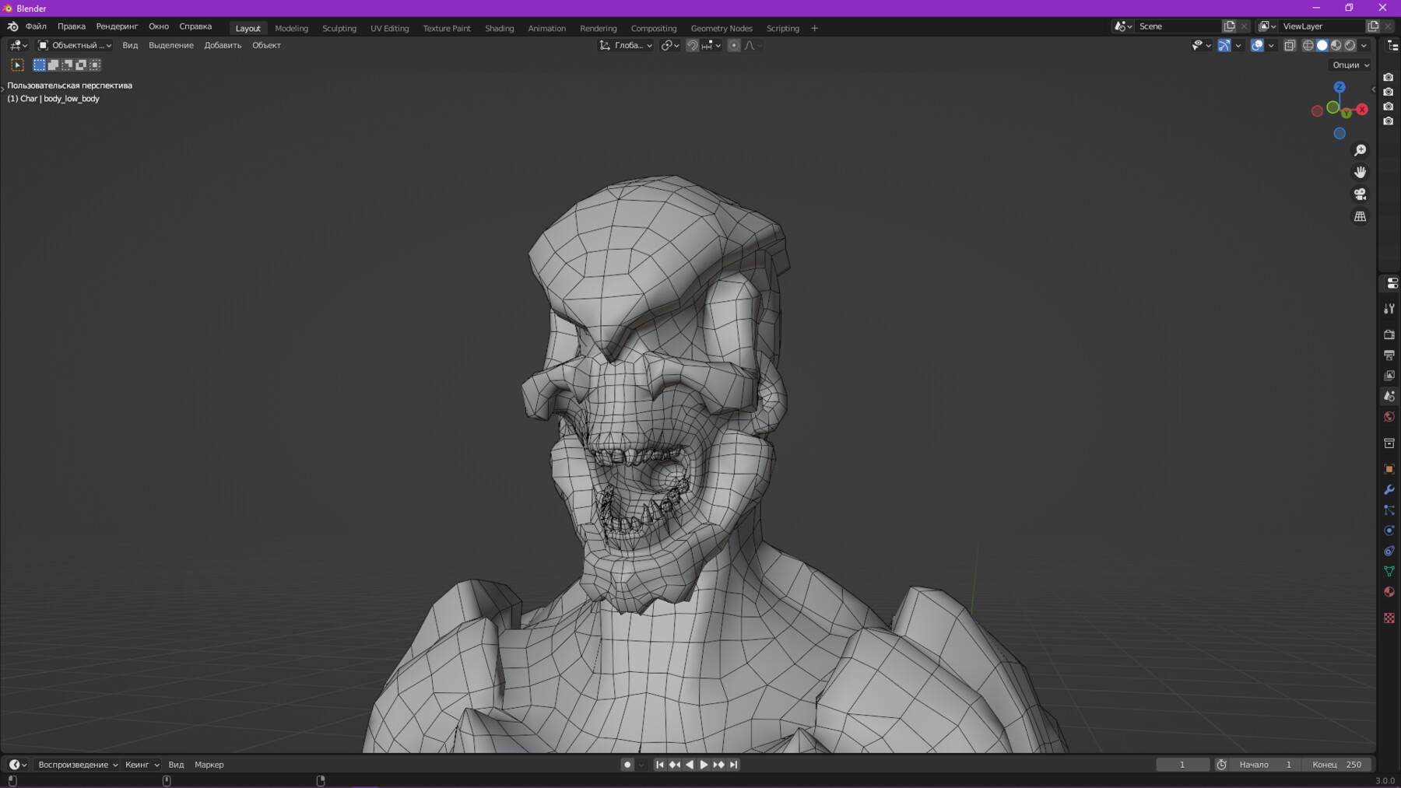Click the Конец end frame field
The height and width of the screenshot is (788, 1401).
[1337, 765]
